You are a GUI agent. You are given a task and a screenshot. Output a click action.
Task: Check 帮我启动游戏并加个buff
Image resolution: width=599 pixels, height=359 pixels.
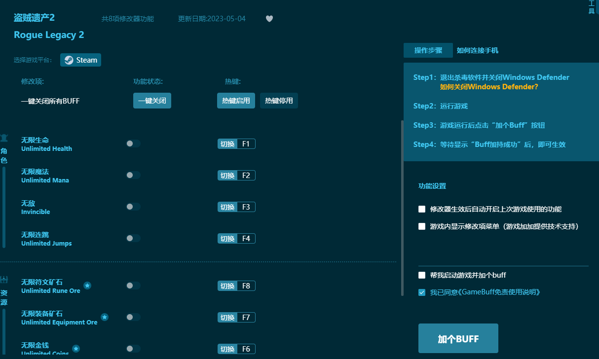pos(422,275)
